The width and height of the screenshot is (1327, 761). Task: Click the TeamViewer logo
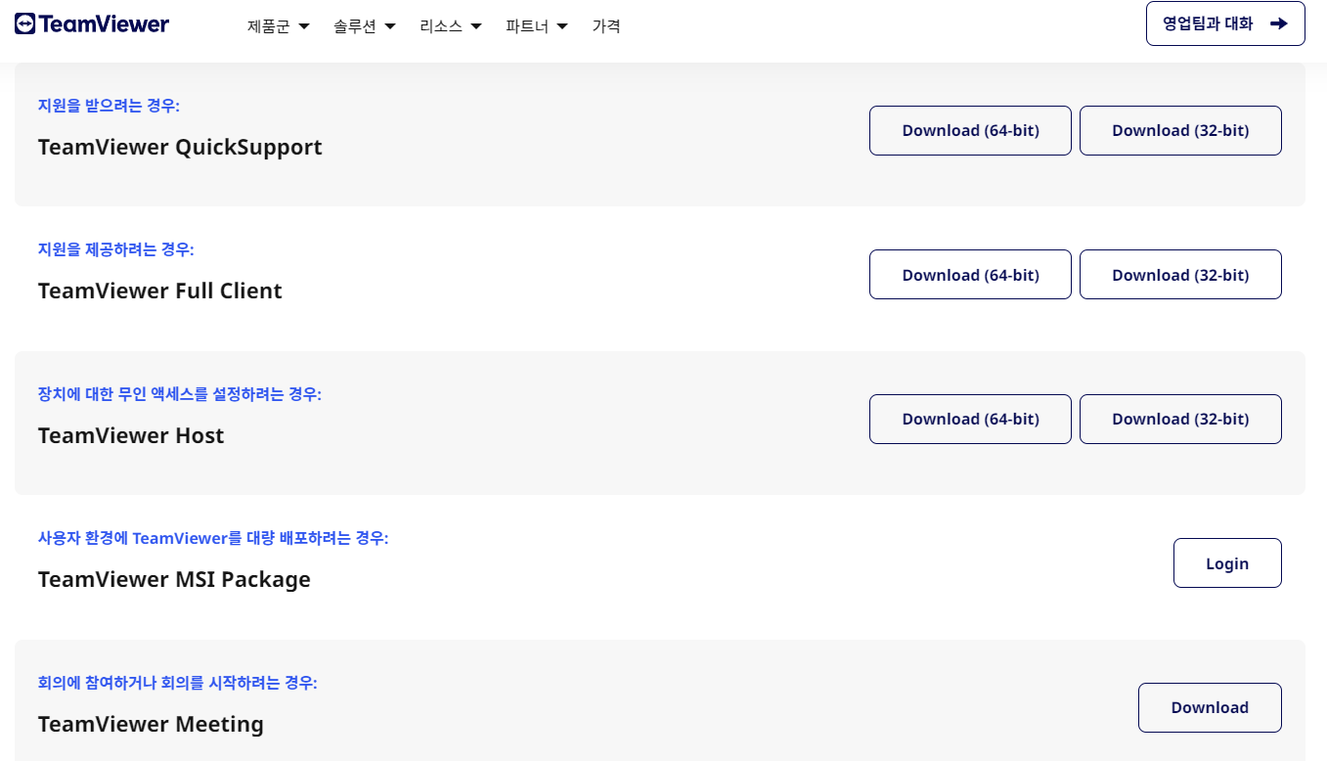point(92,24)
